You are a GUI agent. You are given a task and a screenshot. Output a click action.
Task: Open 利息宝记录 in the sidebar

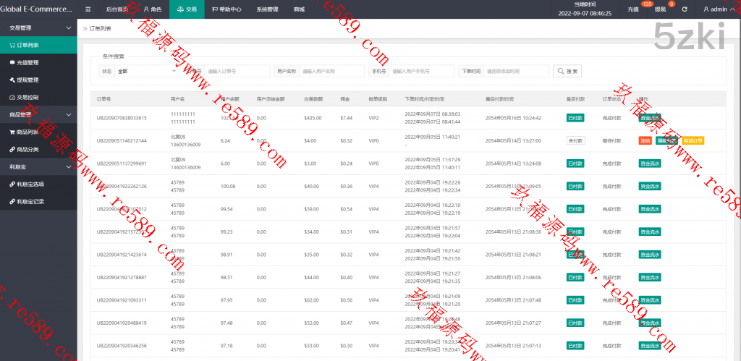pyautogui.click(x=30, y=201)
